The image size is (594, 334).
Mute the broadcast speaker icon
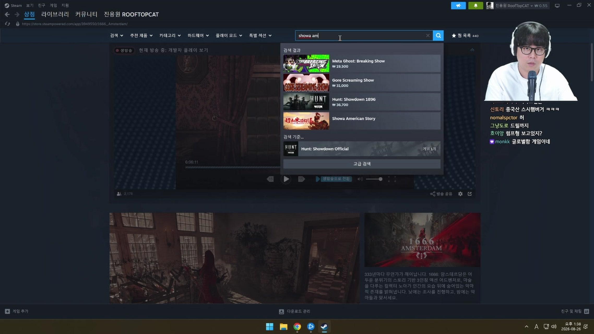pos(360,179)
